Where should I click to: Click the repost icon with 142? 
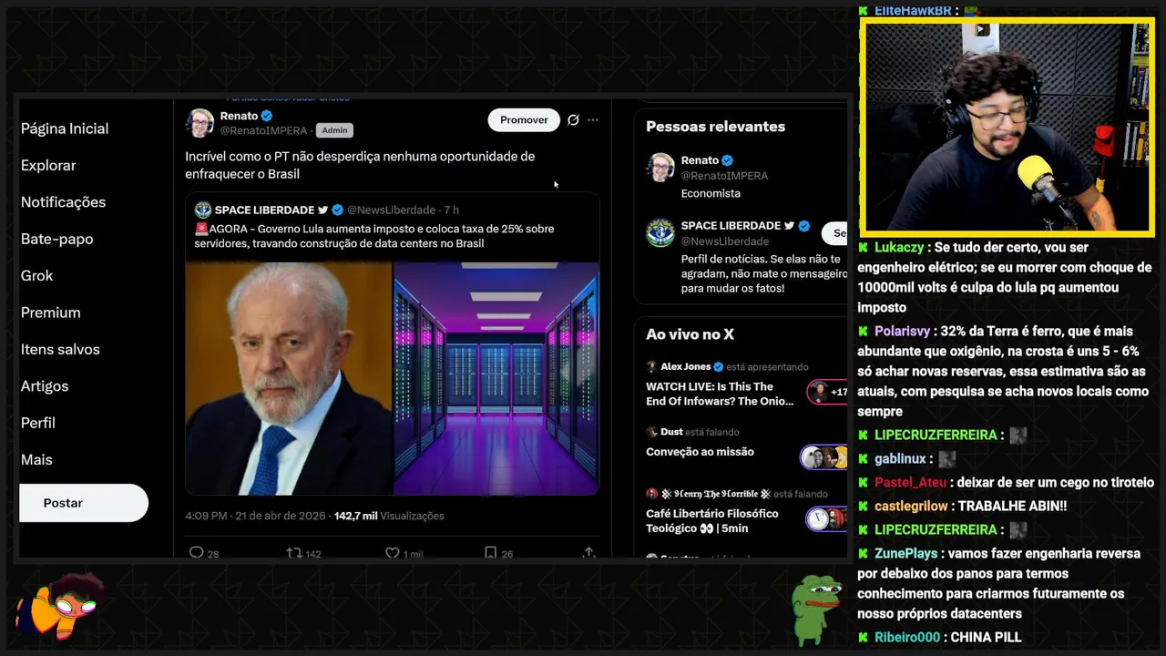click(294, 552)
